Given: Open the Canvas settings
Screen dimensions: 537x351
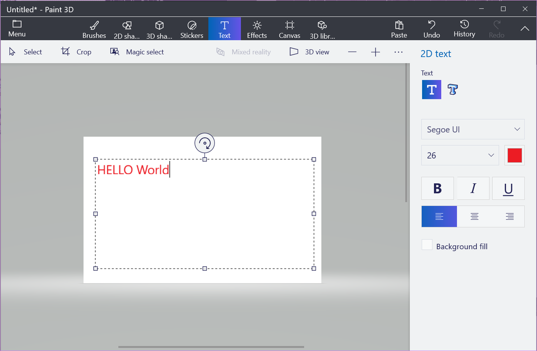Looking at the screenshot, I should pyautogui.click(x=289, y=29).
